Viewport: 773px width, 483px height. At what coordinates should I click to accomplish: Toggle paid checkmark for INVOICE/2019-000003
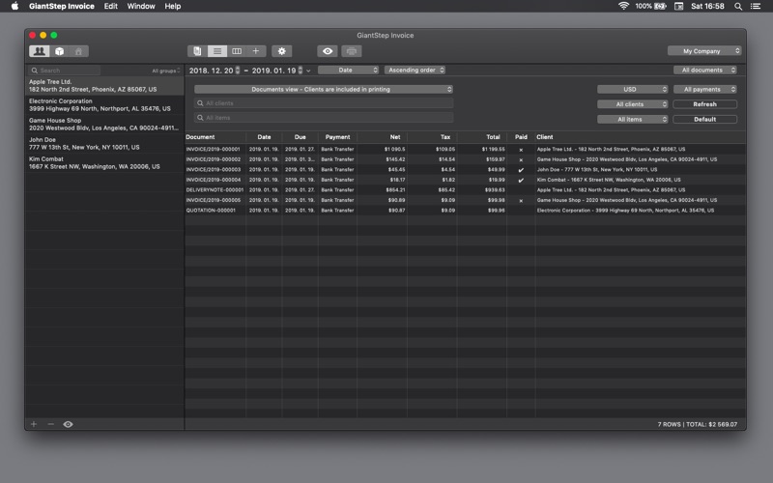coord(521,170)
